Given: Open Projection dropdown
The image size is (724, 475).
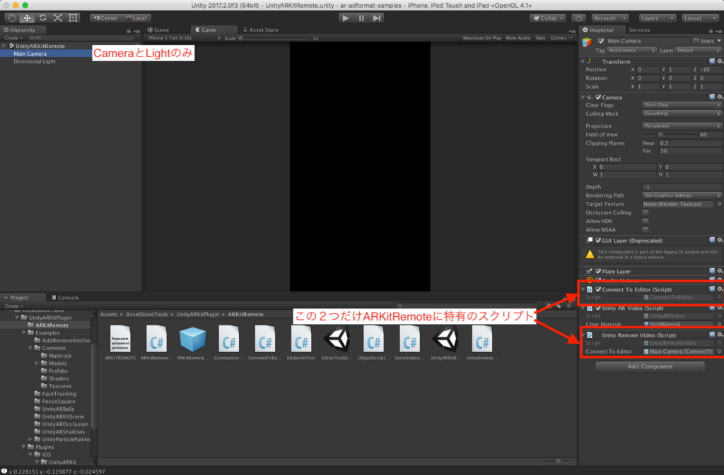Looking at the screenshot, I should click(x=682, y=126).
